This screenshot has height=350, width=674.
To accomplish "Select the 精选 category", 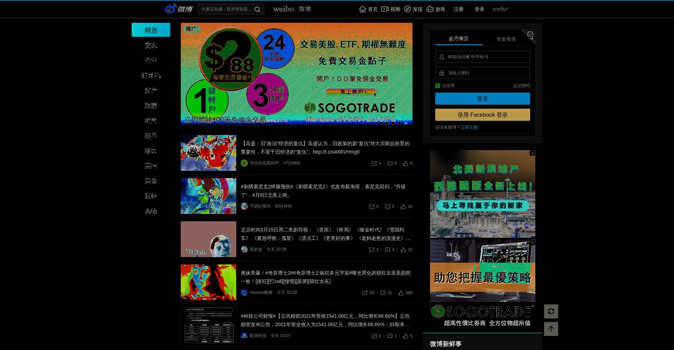I will pyautogui.click(x=151, y=30).
